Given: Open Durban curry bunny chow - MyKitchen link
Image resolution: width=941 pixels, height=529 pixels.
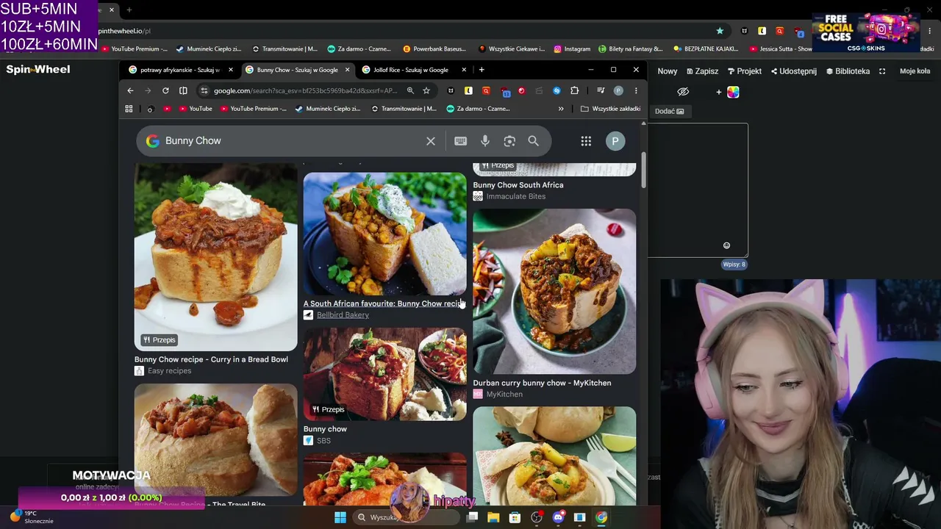Looking at the screenshot, I should pos(542,383).
